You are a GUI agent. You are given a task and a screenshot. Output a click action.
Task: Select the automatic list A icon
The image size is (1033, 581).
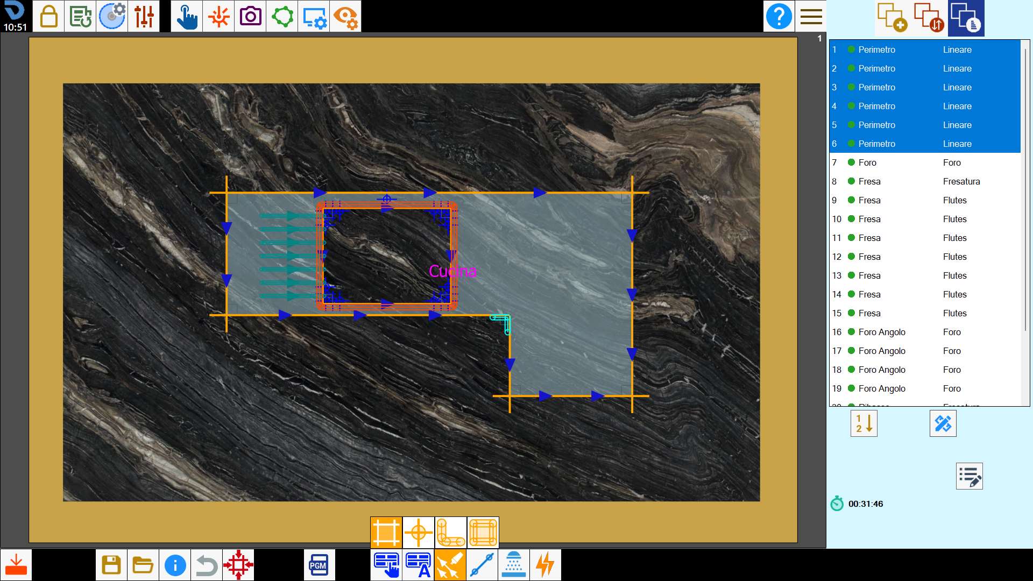coord(418,565)
